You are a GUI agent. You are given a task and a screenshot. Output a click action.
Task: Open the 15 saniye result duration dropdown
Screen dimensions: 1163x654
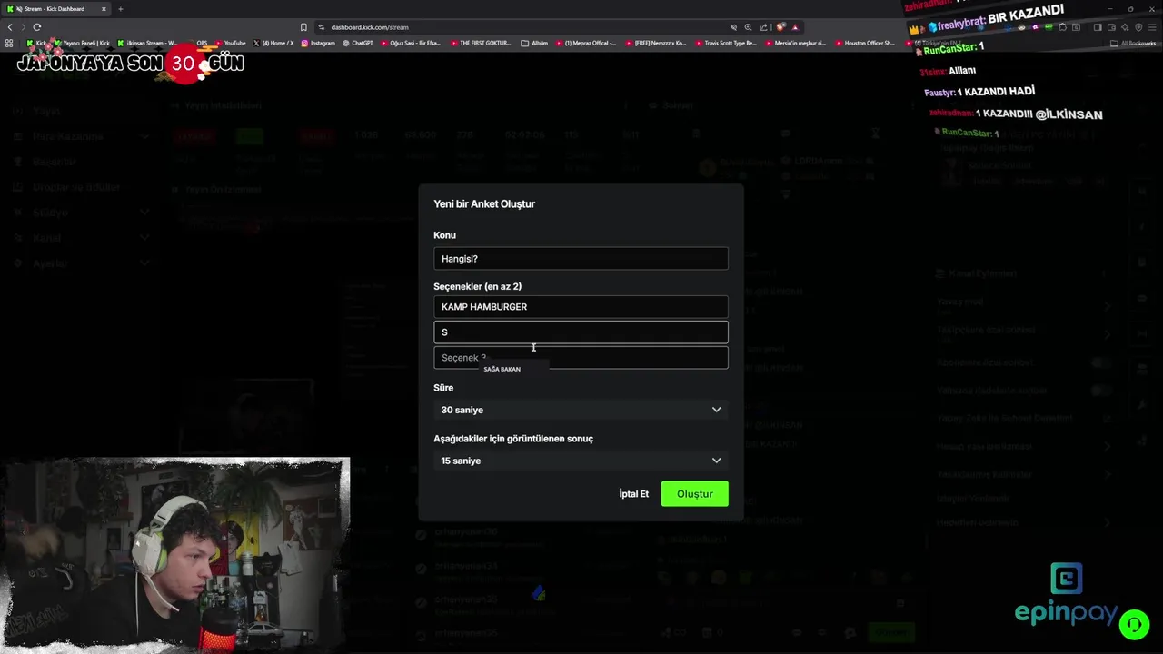coord(581,461)
